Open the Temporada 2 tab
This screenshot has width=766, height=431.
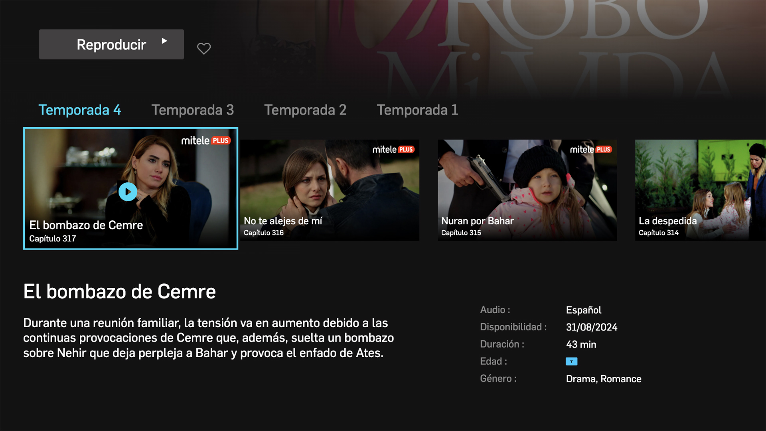[x=305, y=110]
